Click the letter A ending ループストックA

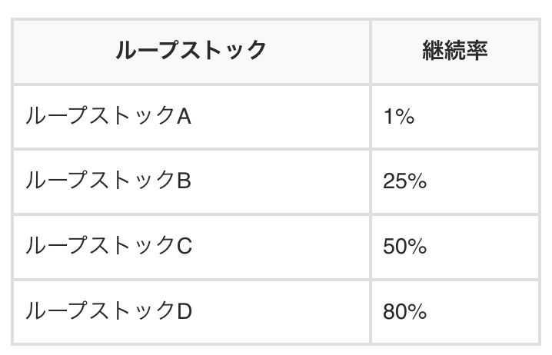pos(184,117)
